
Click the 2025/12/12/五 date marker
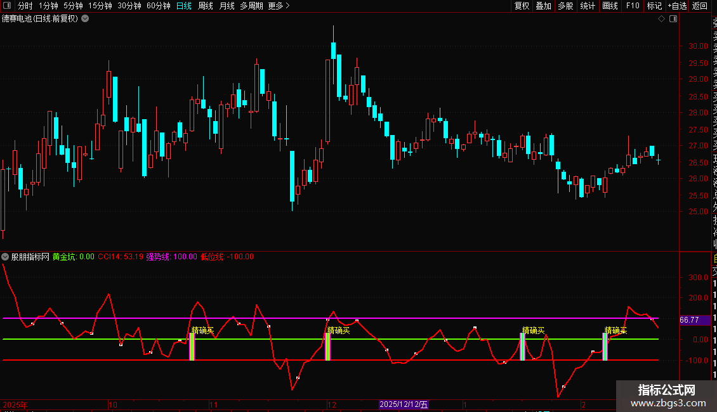click(x=404, y=404)
